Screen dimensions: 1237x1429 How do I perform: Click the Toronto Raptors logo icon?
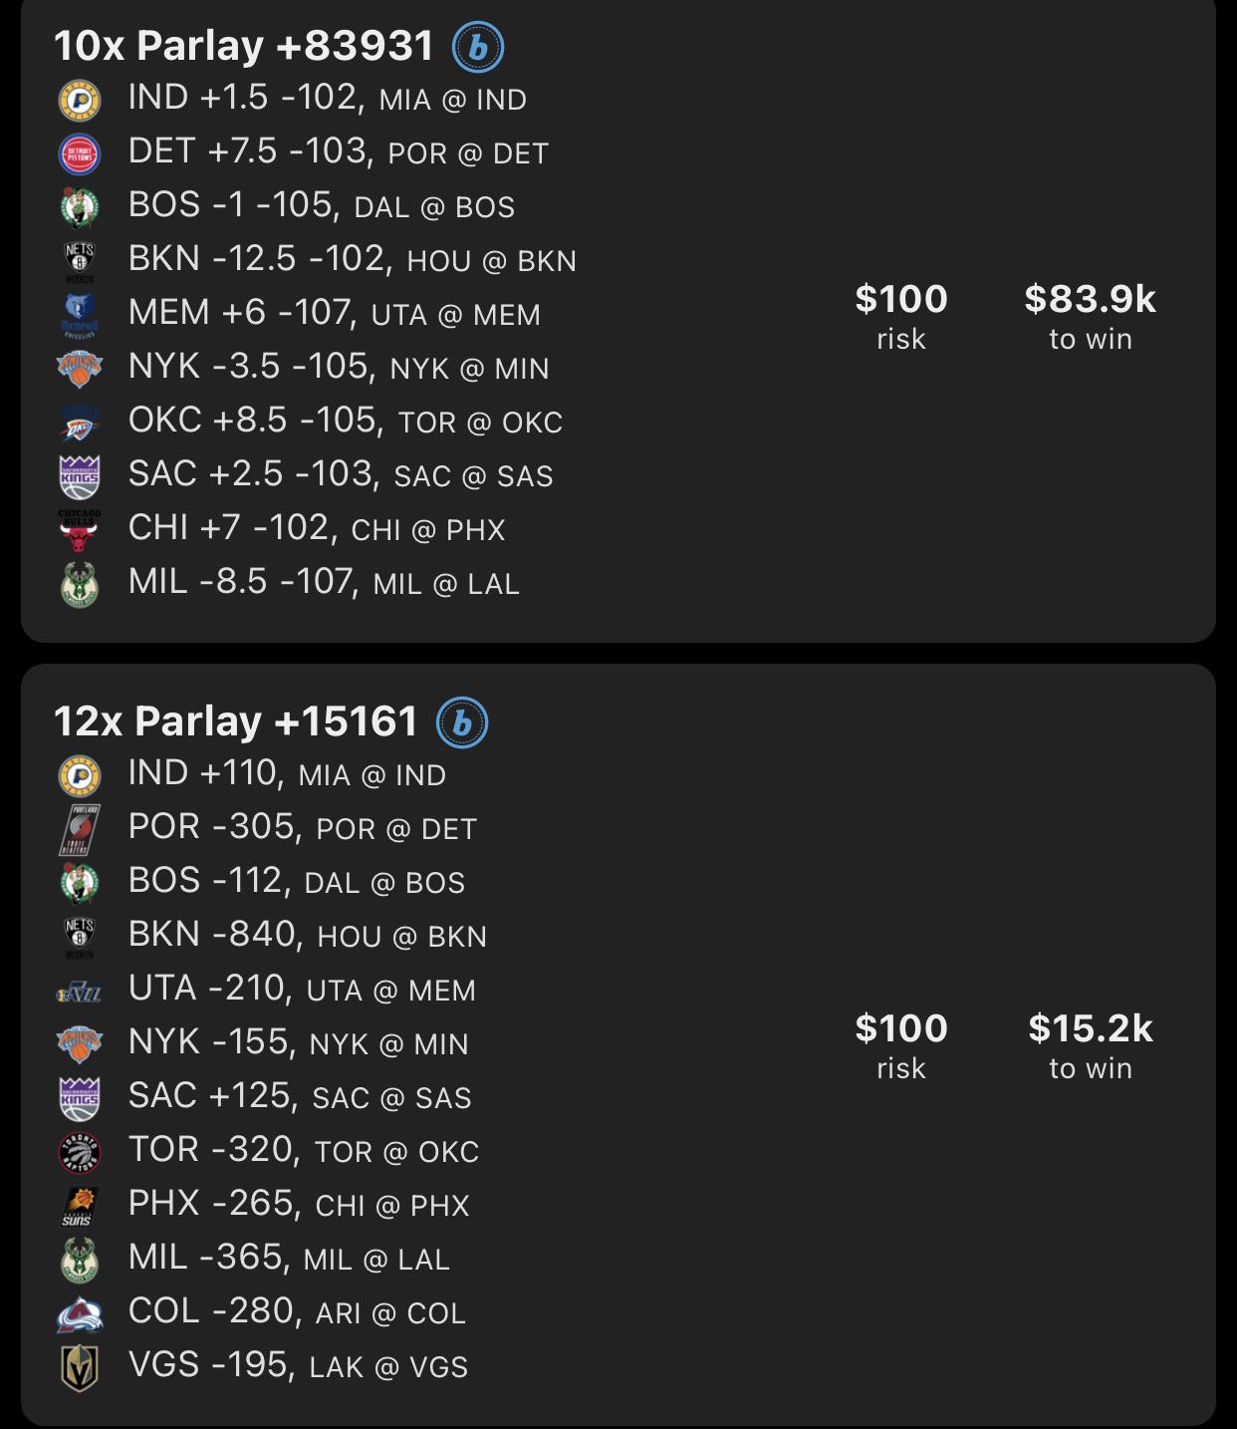[x=82, y=1150]
